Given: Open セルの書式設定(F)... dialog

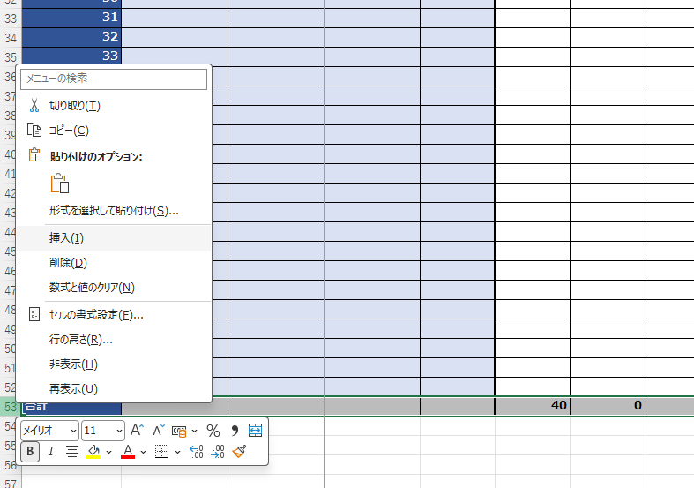Looking at the screenshot, I should coord(96,315).
